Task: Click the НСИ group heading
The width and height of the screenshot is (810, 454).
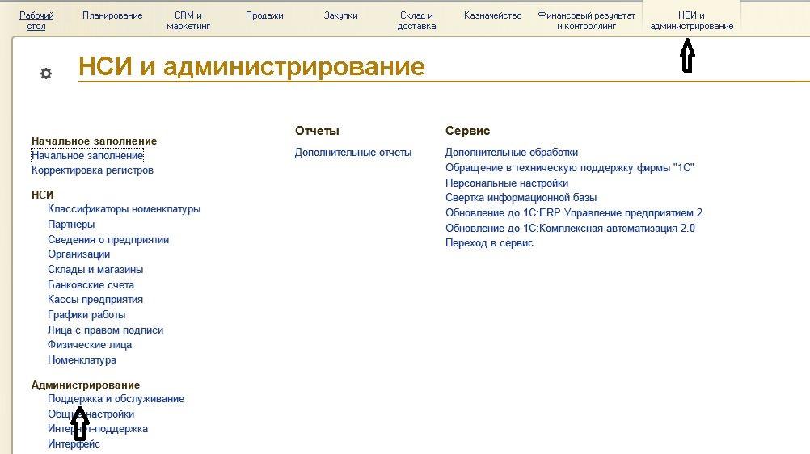Action: click(42, 195)
